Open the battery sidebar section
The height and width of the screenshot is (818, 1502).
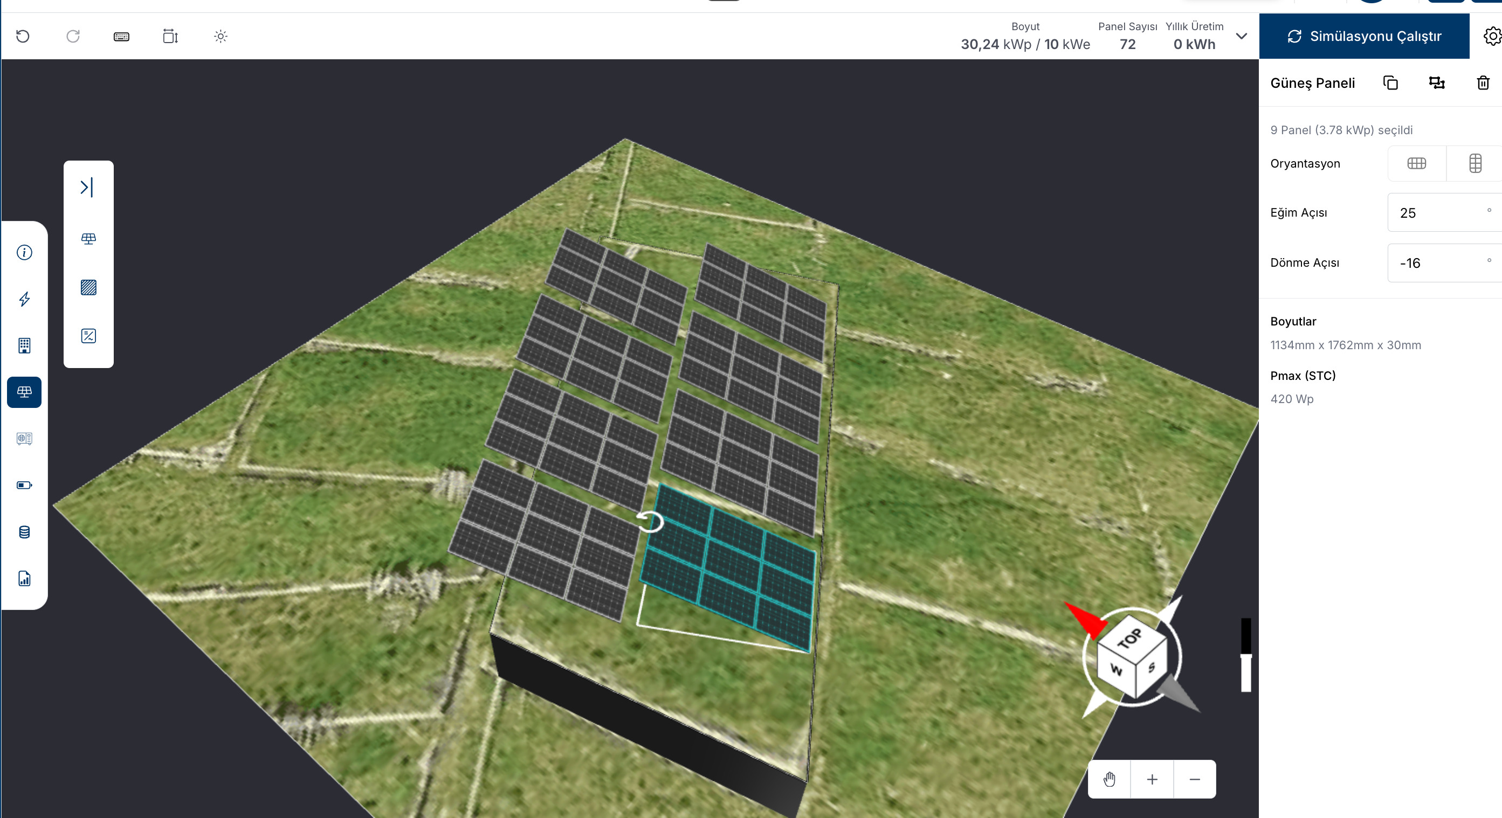click(24, 485)
